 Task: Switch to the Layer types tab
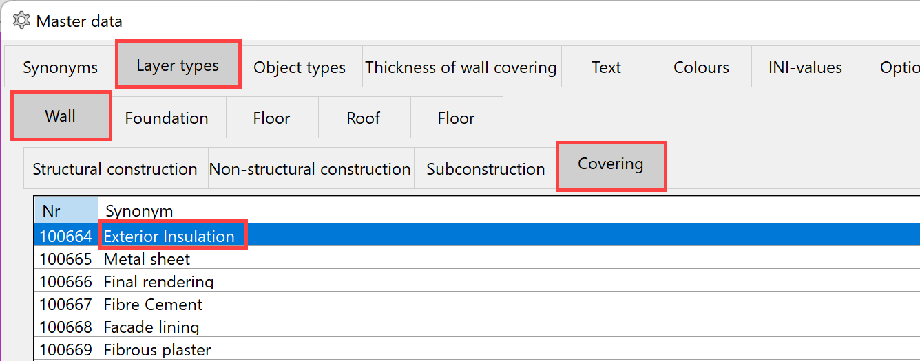(x=178, y=65)
